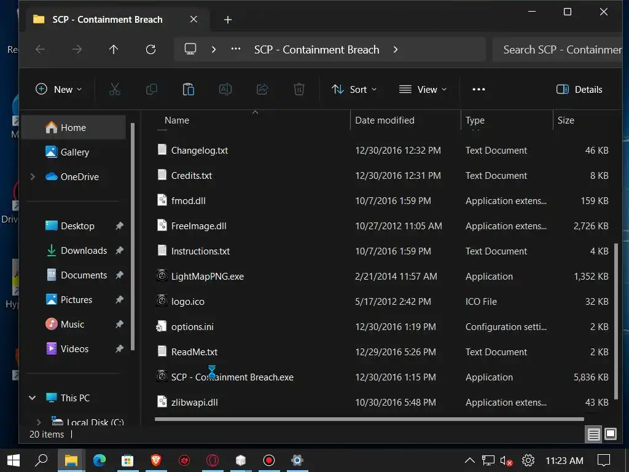Open the See more toolbar options
This screenshot has height=472, width=629.
[479, 89]
